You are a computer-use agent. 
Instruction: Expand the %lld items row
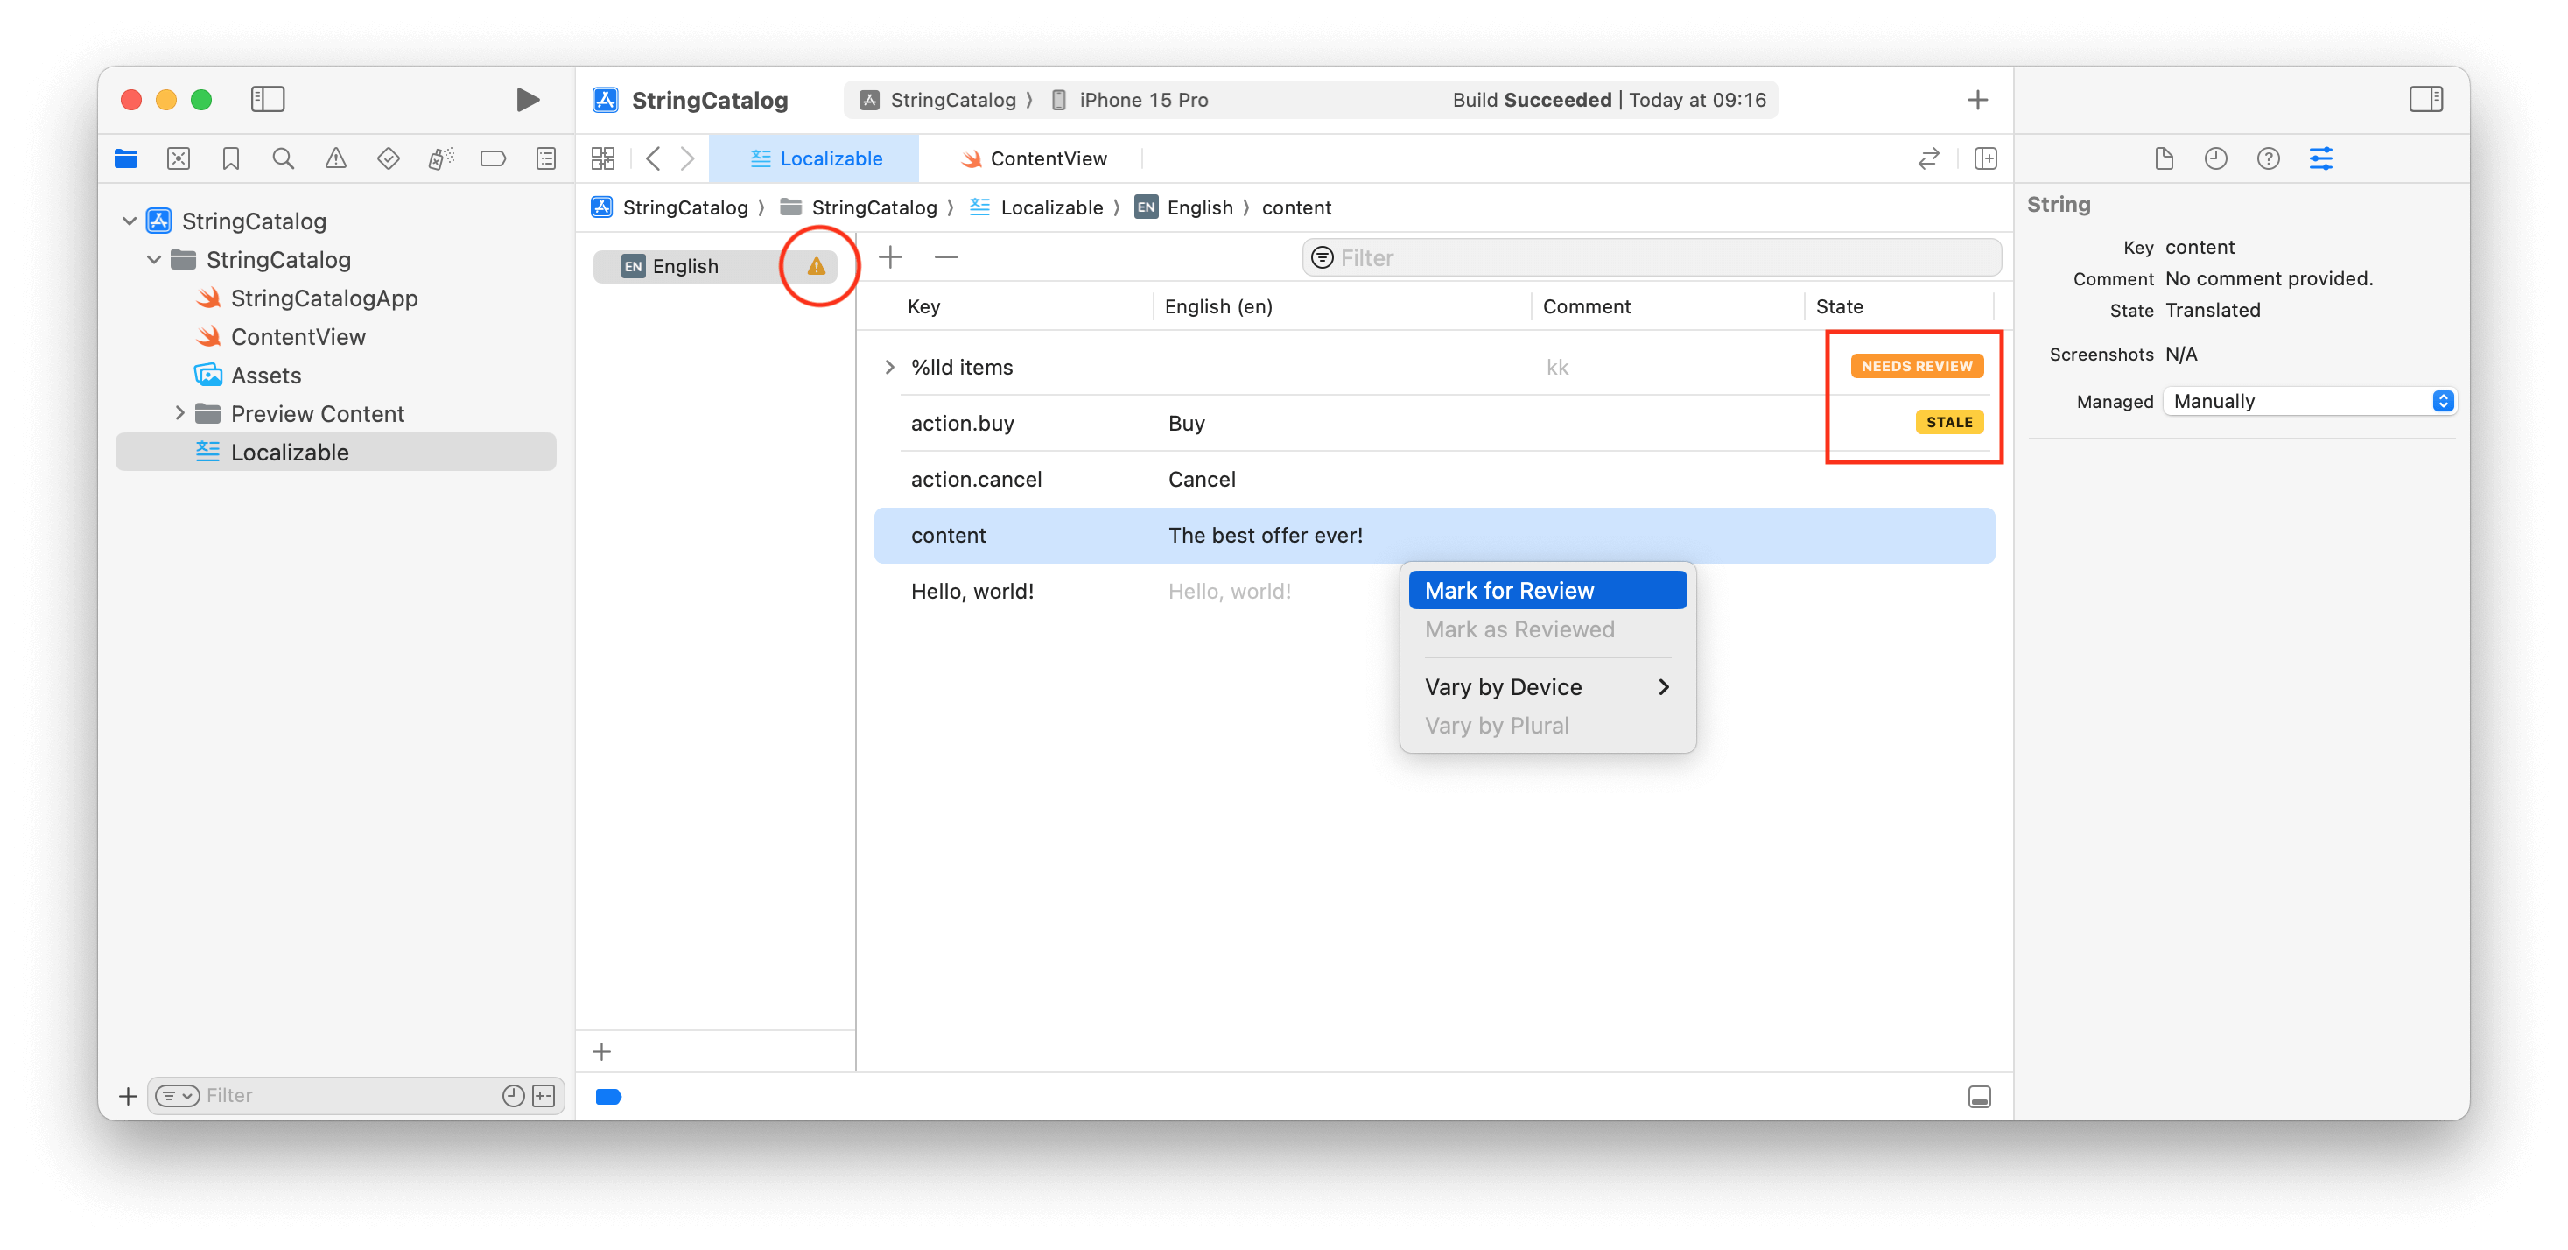click(889, 367)
